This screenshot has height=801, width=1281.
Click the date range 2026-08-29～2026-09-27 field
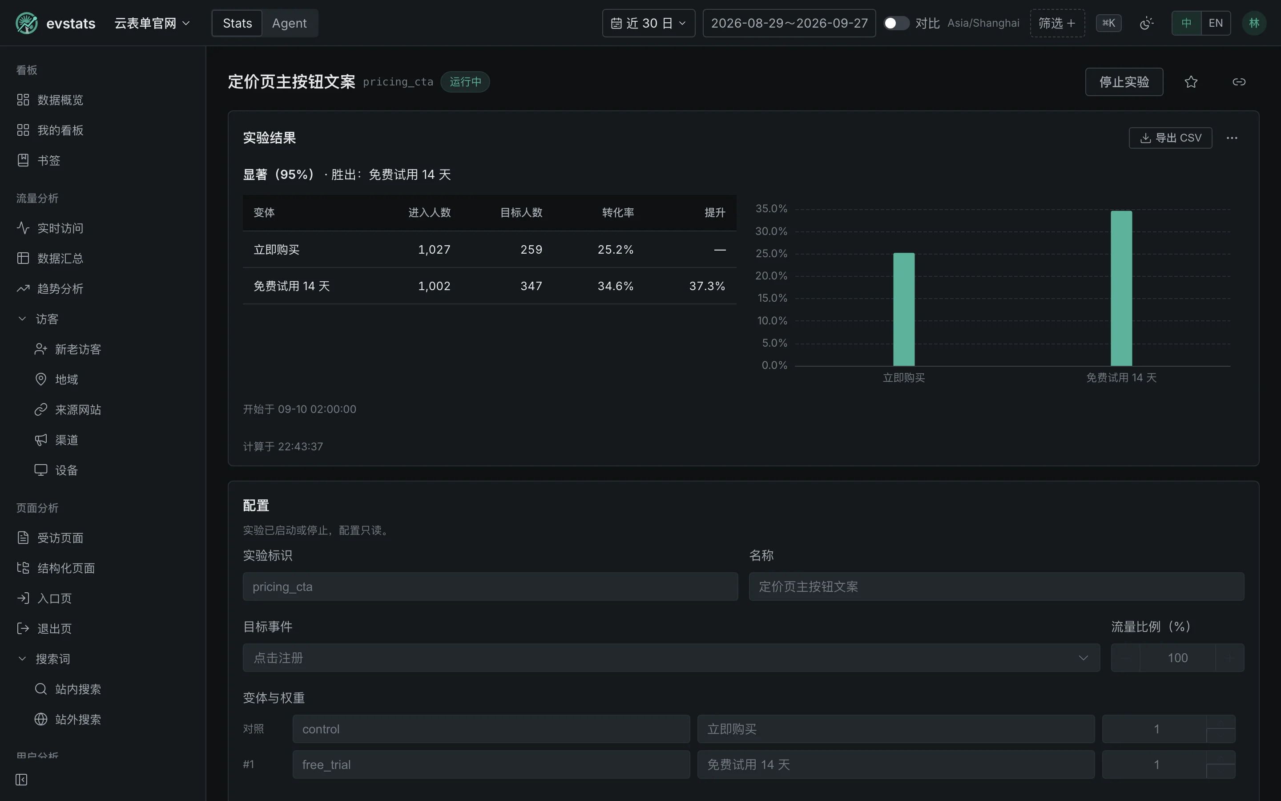[789, 23]
